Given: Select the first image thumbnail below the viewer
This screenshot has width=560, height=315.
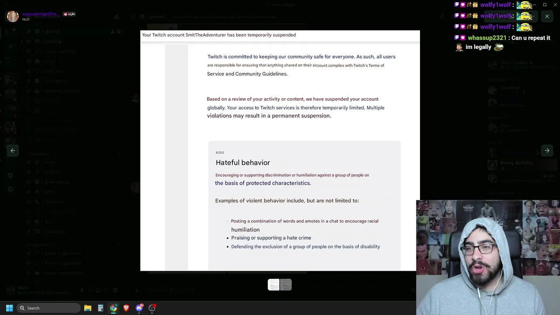Looking at the screenshot, I should tap(274, 285).
